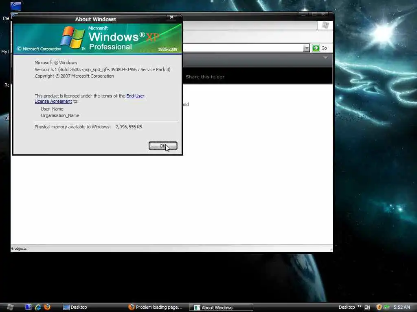The image size is (417, 312).
Task: Collapse the Explorer task pane chevron
Action: 325,57
